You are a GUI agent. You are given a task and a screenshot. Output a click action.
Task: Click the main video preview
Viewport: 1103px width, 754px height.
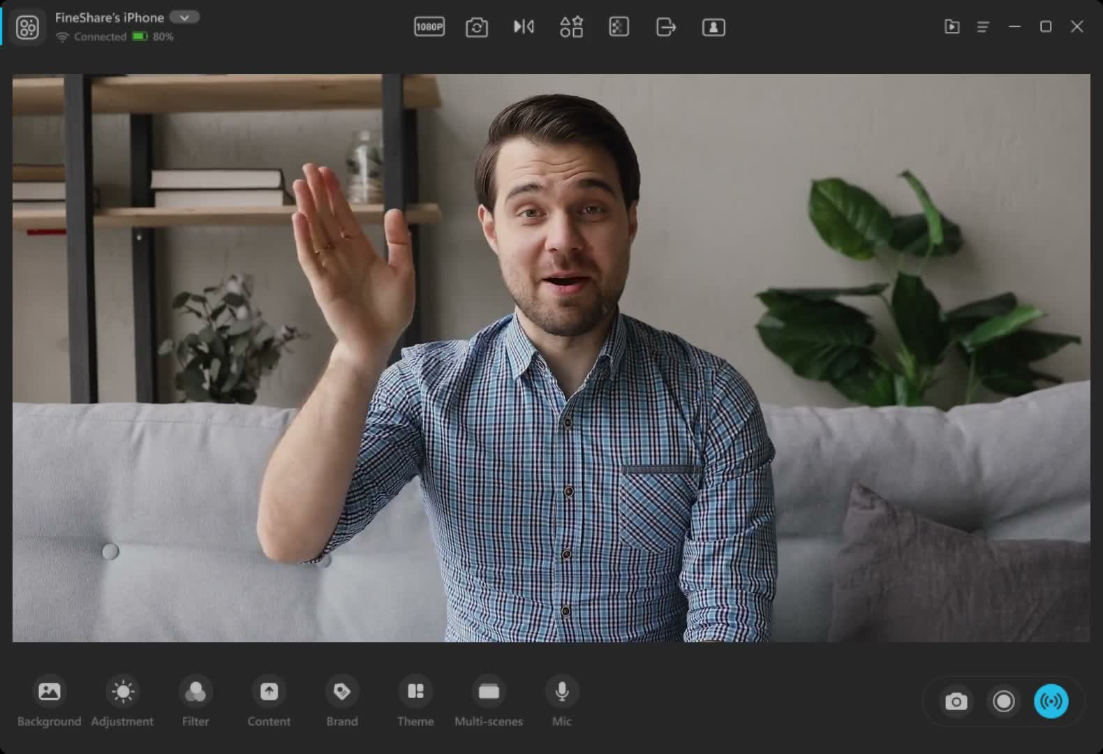coord(551,358)
